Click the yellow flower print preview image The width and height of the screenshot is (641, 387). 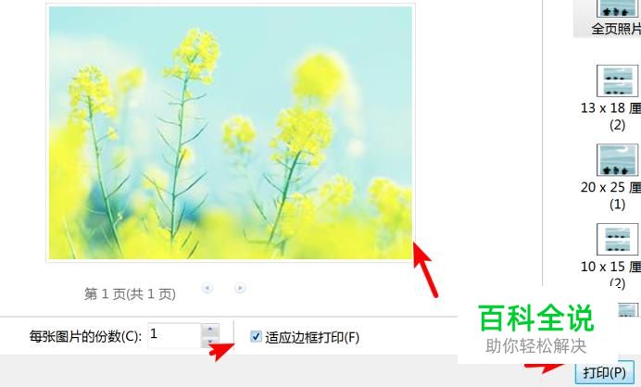[x=231, y=132]
